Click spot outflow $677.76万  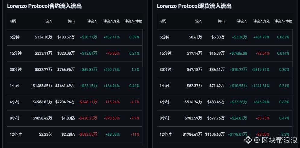216,118
